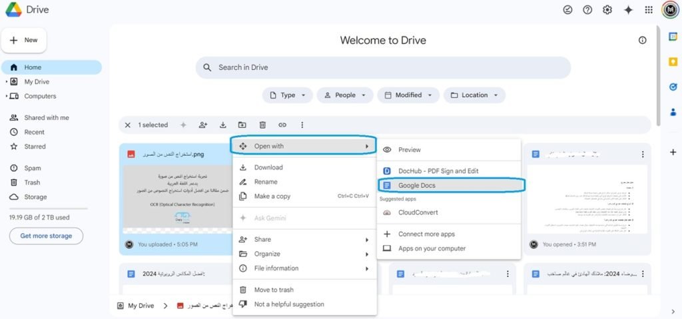Choose Make a copy in context menu

(304, 196)
